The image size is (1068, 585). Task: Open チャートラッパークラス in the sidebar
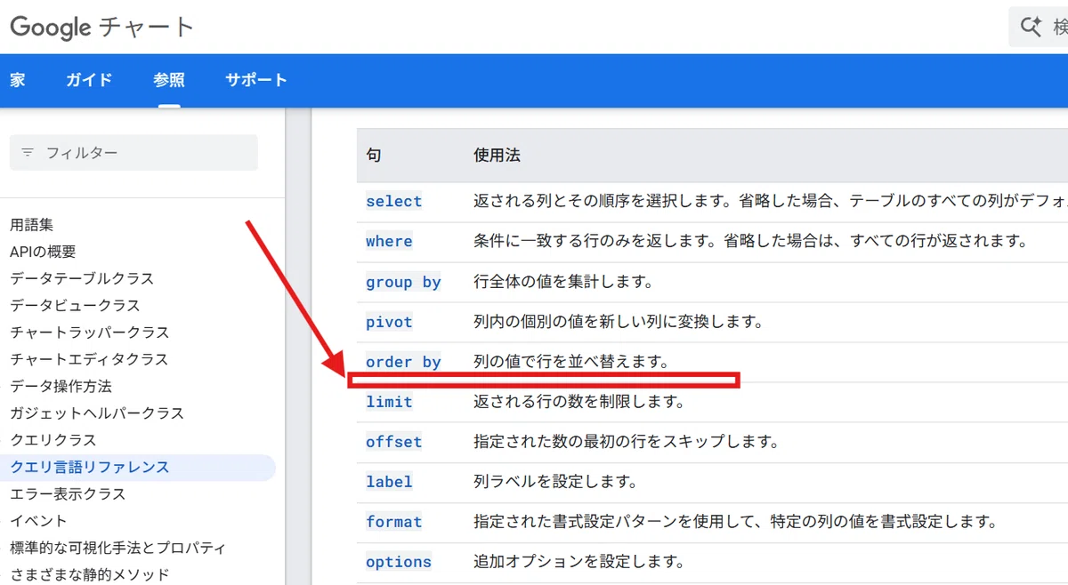89,332
